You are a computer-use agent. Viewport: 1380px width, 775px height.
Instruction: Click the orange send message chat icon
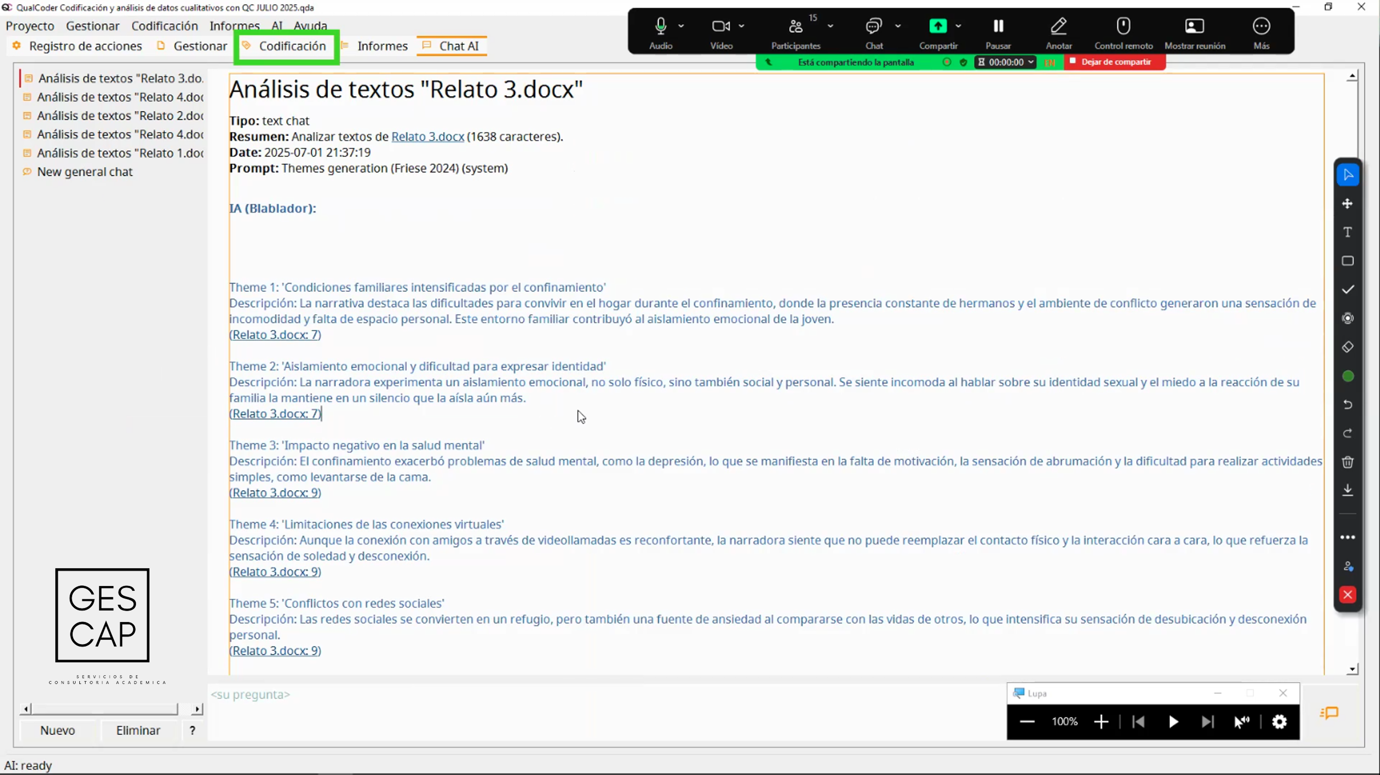1330,713
